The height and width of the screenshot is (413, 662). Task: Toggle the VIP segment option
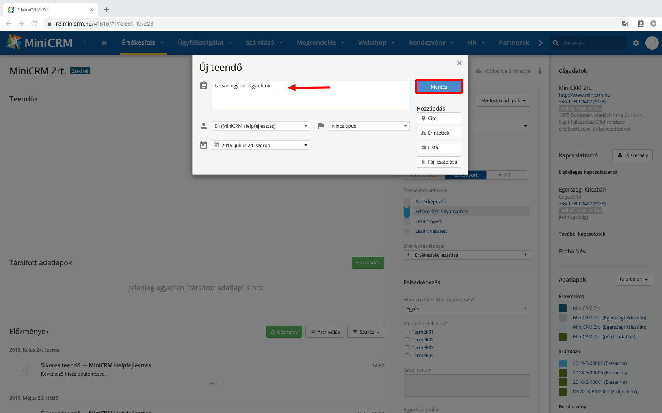(507, 175)
